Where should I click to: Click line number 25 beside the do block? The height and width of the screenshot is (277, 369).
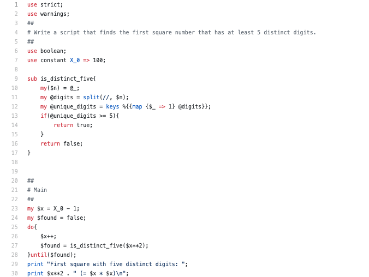click(15, 227)
